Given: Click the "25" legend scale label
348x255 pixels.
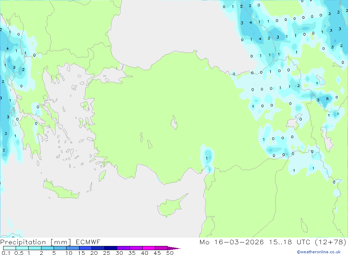Looking at the screenshot, I should click(107, 253).
